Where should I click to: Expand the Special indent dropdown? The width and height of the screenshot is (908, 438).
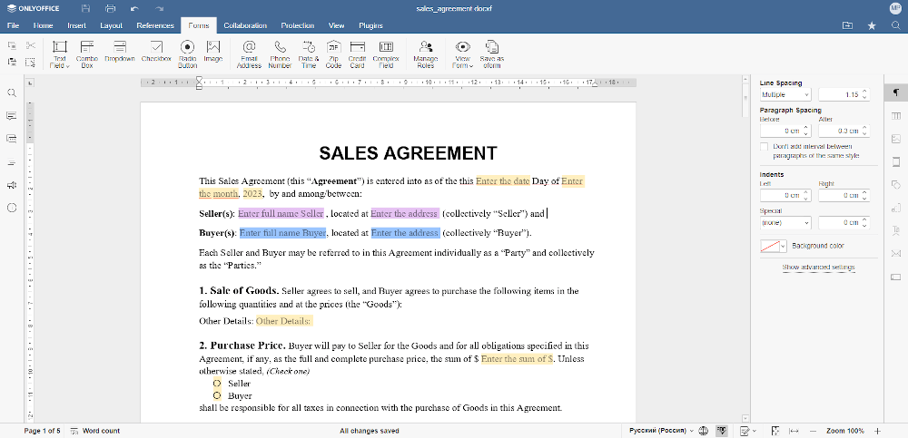pyautogui.click(x=785, y=222)
